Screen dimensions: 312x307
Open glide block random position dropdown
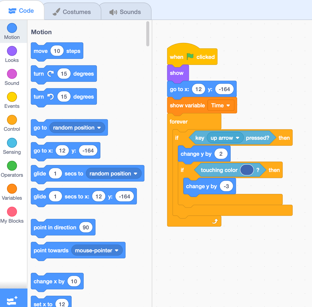[114, 173]
